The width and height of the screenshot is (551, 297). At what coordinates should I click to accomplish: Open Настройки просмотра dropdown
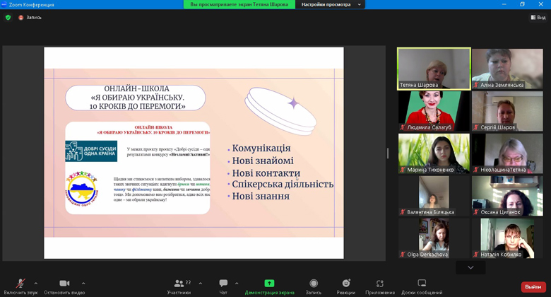(330, 4)
